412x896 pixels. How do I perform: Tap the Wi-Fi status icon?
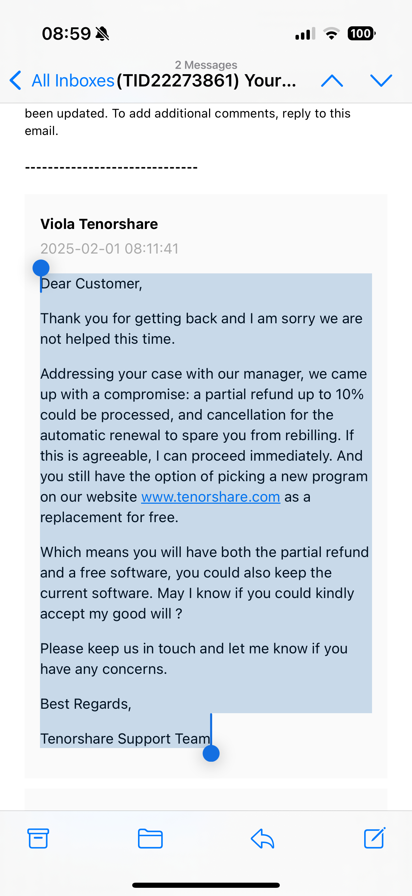pos(331,34)
